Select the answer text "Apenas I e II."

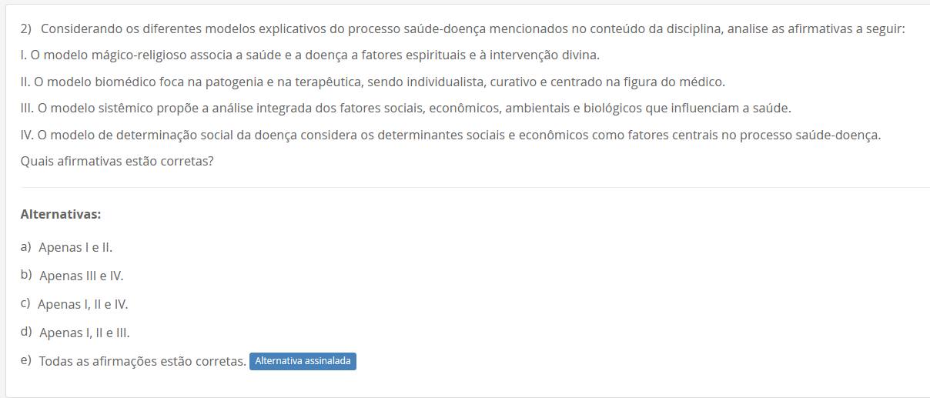(x=75, y=247)
